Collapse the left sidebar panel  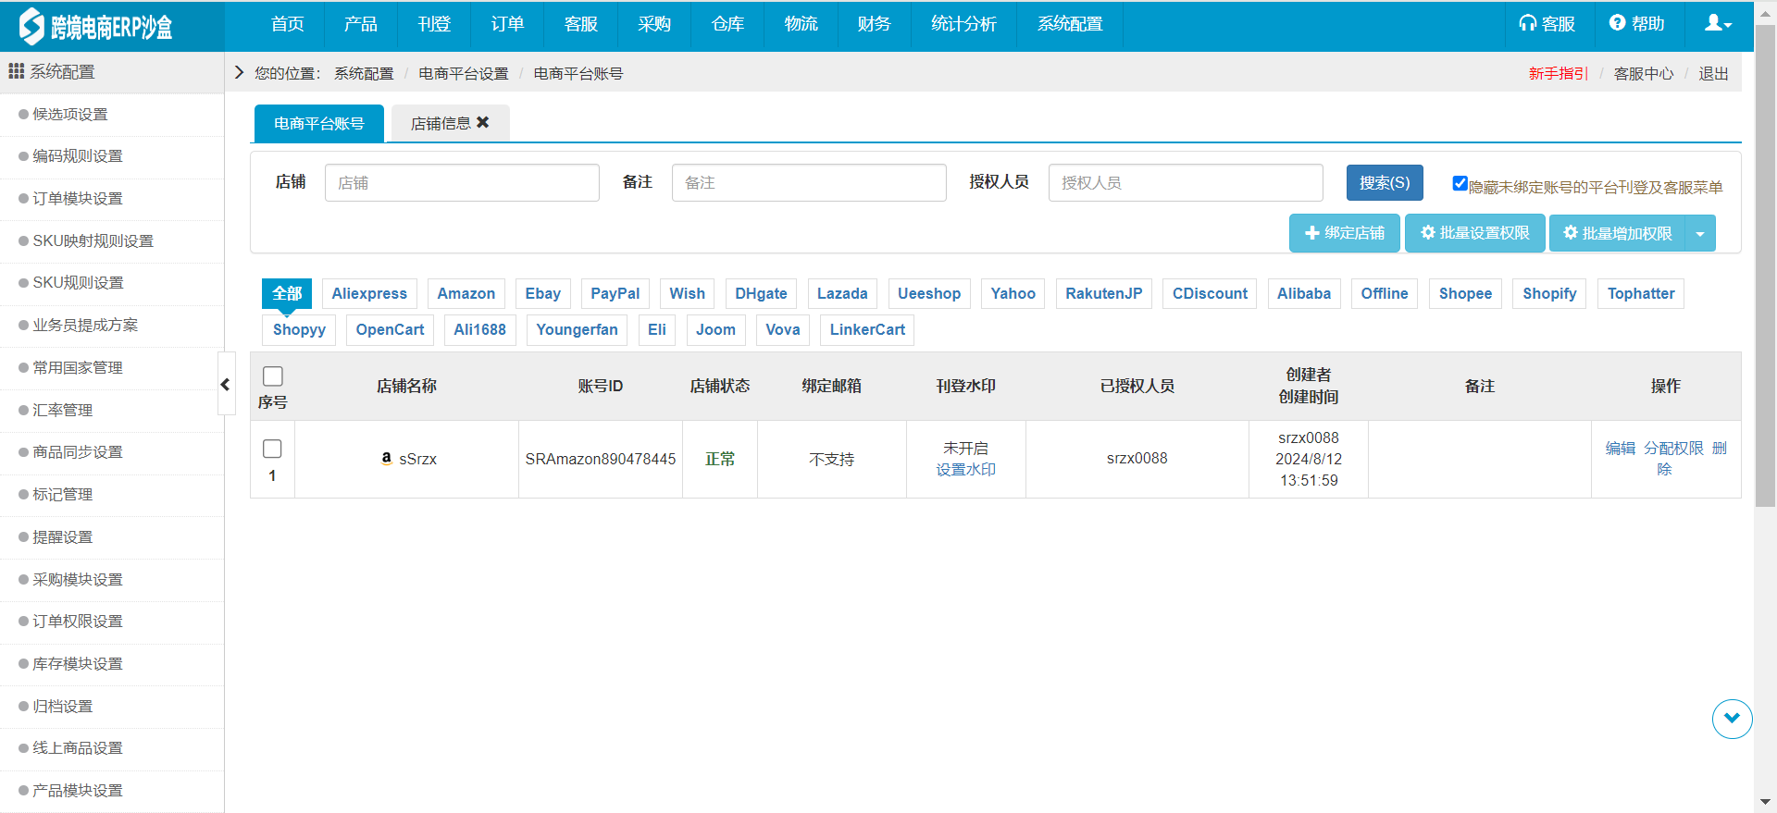click(x=226, y=384)
